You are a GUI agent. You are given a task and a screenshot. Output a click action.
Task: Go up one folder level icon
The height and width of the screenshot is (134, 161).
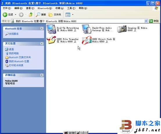(31, 15)
